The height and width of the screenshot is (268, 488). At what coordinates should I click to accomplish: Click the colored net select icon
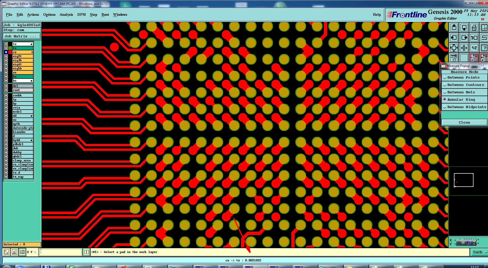pos(474,58)
